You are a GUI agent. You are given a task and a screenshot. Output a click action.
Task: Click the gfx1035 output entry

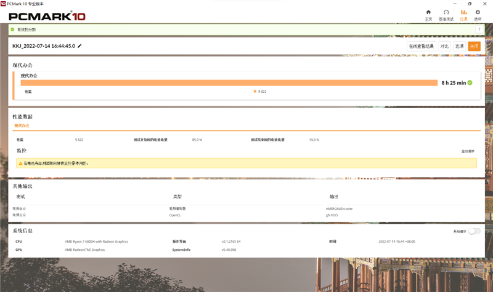tap(332, 216)
